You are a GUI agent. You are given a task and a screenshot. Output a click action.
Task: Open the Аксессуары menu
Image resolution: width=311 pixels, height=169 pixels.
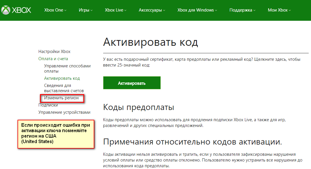[152, 10]
